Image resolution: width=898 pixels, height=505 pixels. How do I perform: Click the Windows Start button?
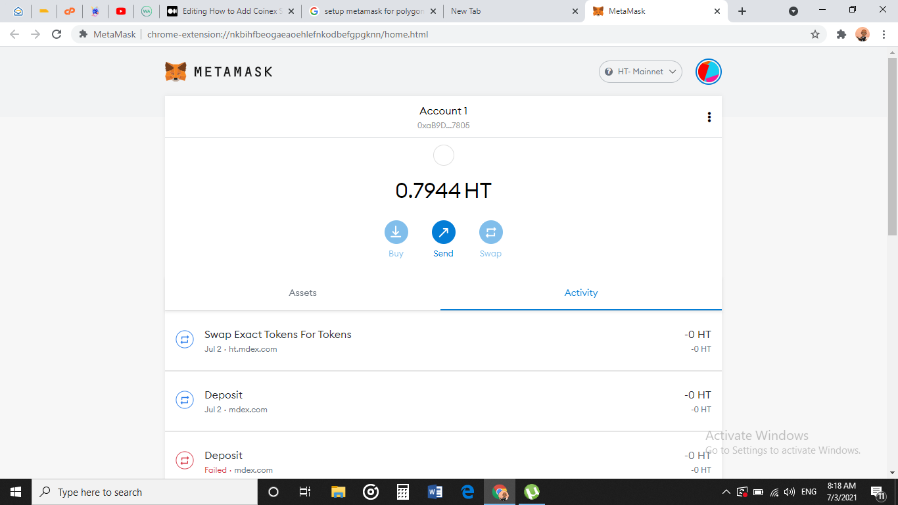tap(16, 492)
